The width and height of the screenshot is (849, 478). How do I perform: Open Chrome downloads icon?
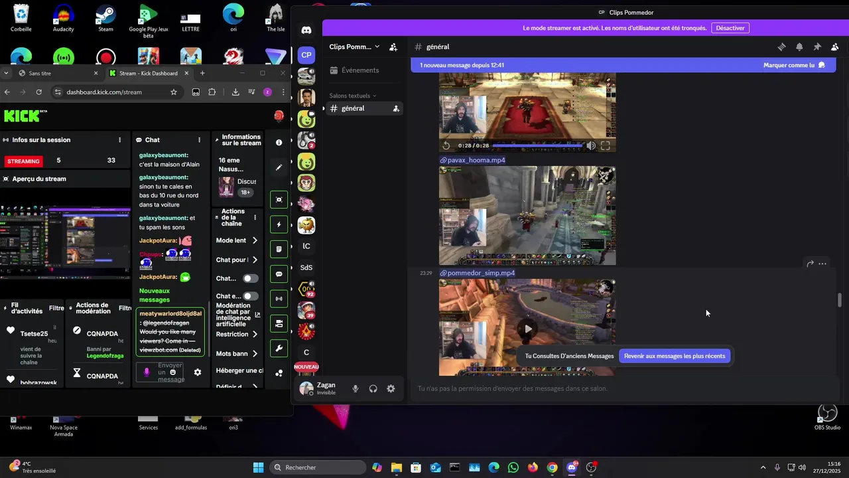coord(235,92)
